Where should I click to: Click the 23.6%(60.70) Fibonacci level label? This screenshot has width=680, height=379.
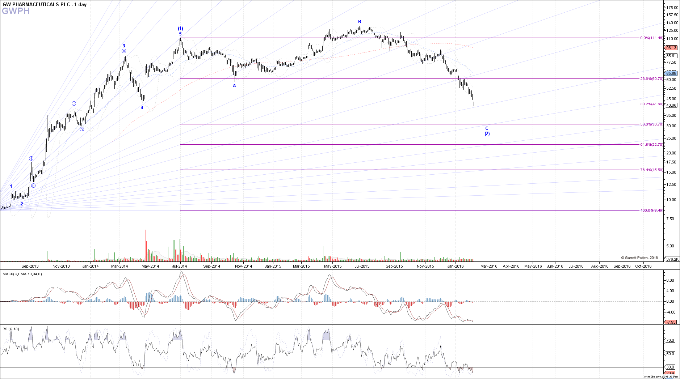click(x=651, y=79)
